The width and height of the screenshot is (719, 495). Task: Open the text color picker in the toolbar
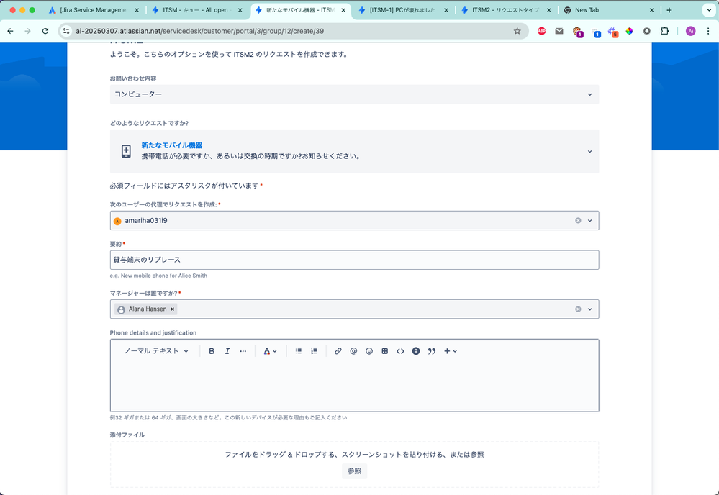tap(268, 351)
